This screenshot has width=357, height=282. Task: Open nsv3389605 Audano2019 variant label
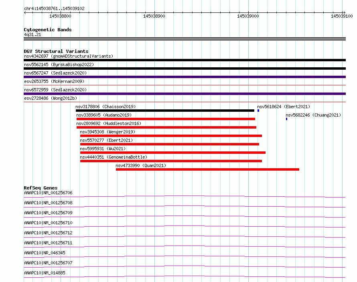pos(104,115)
